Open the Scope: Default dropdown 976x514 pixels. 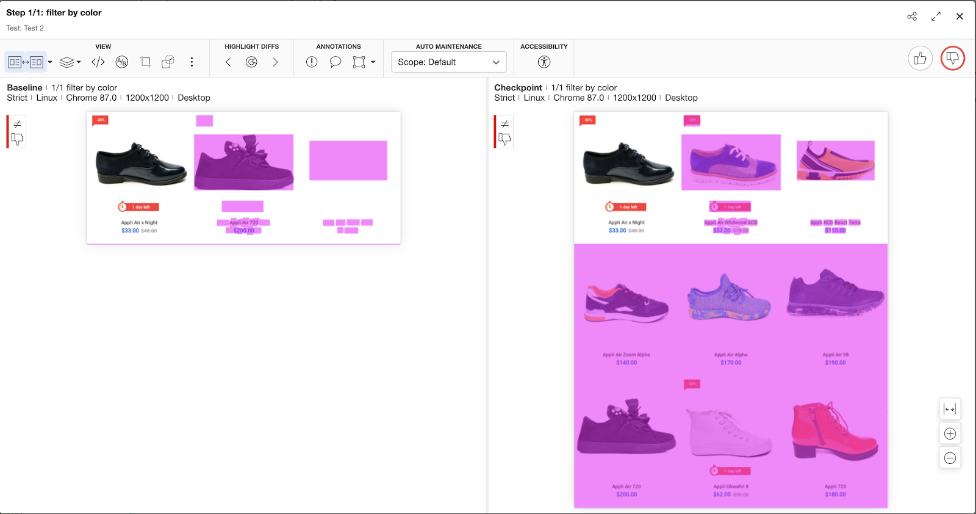[x=448, y=62]
